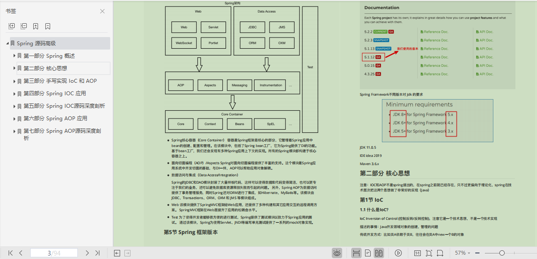537x259 pixels.
Task: Click bookmark icon of Spring 源码高级
Action: 13,44
